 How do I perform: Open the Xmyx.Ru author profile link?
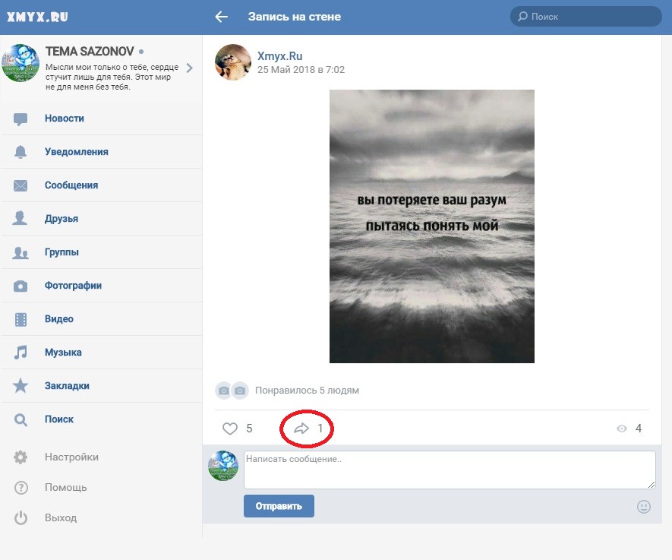(x=280, y=56)
